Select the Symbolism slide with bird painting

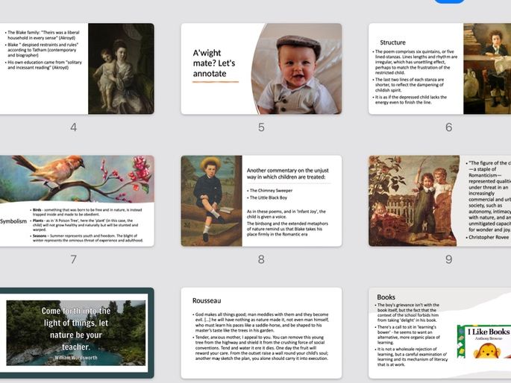pyautogui.click(x=77, y=200)
